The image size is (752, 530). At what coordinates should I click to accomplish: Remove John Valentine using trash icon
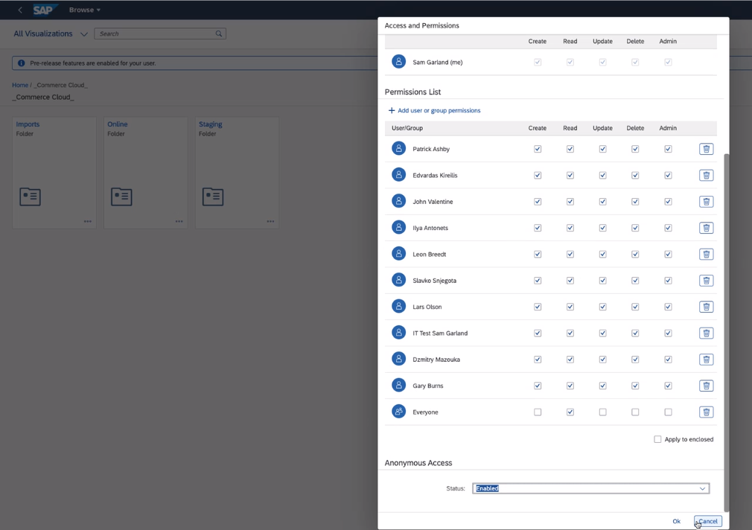(706, 202)
